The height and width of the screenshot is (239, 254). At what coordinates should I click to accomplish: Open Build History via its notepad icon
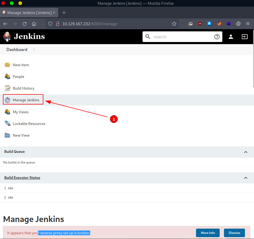(x=7, y=88)
